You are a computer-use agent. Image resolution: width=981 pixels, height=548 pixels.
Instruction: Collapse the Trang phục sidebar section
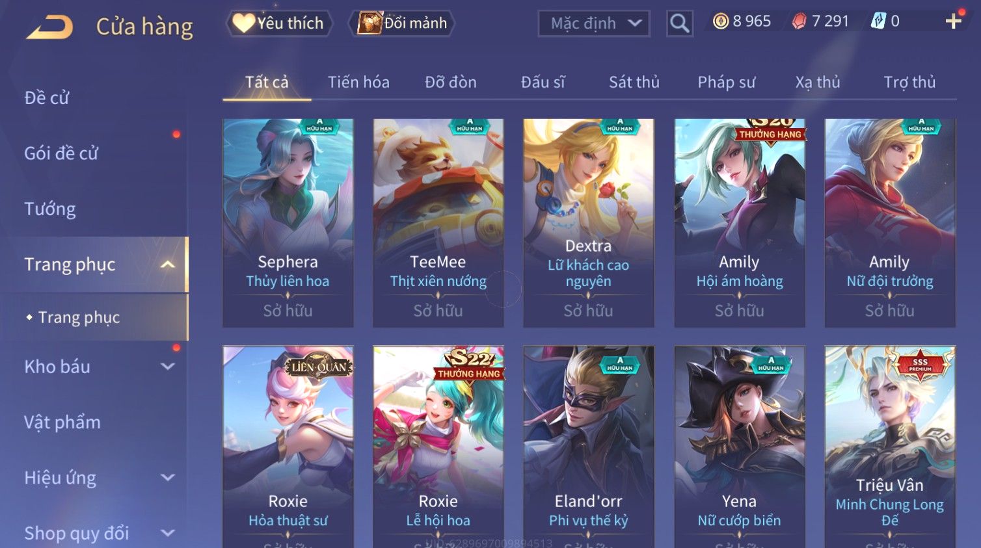click(x=167, y=265)
